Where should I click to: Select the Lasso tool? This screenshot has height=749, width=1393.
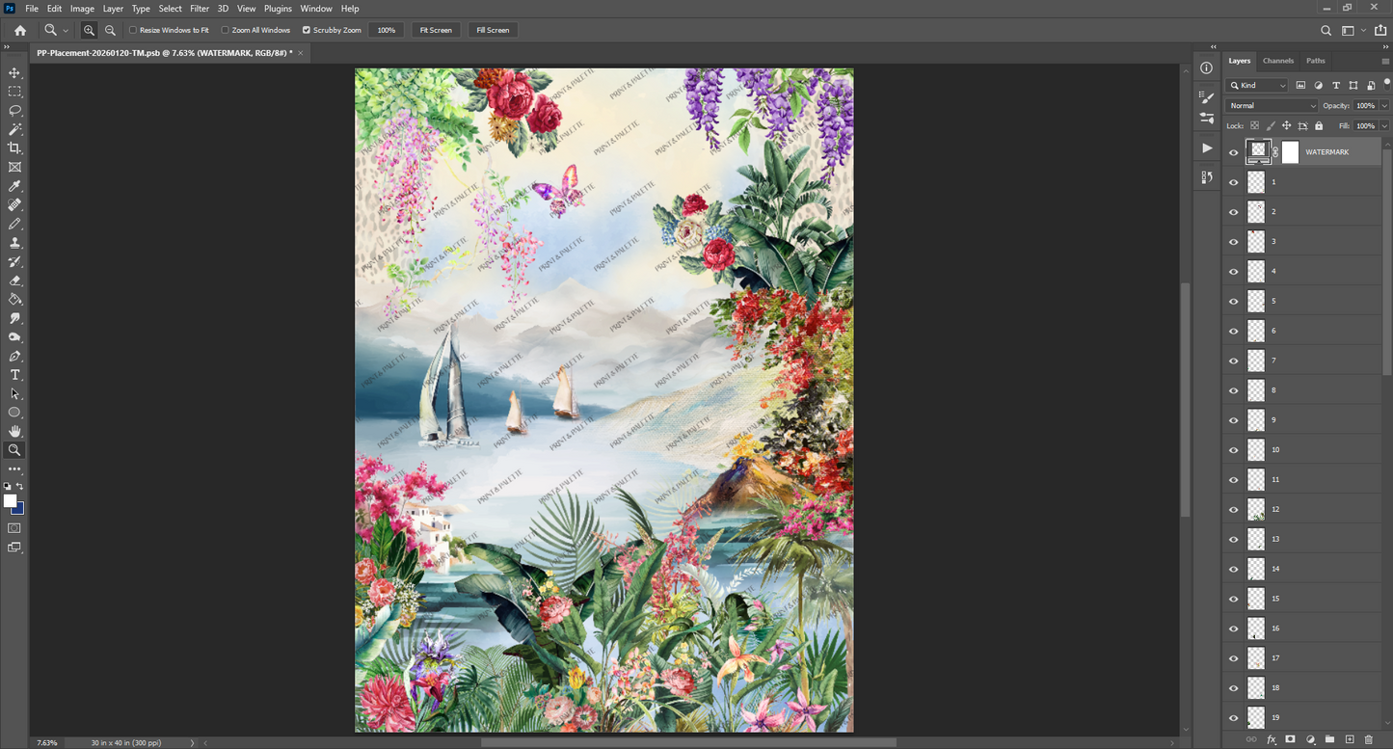[14, 111]
